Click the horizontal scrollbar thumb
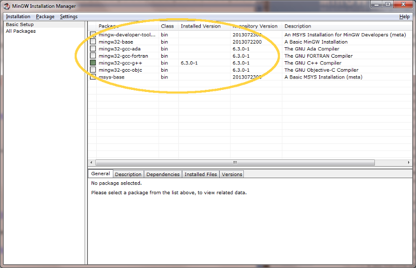Image resolution: width=416 pixels, height=268 pixels. coord(235,163)
